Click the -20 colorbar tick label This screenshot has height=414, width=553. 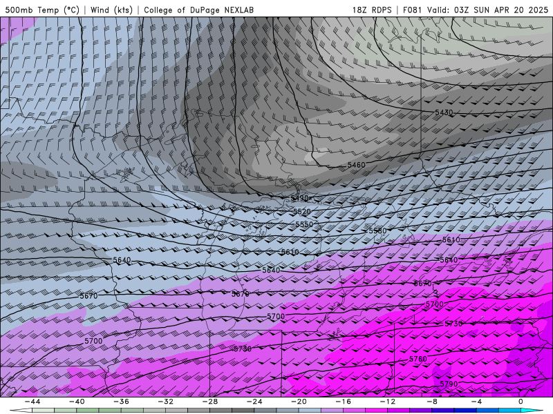click(299, 402)
